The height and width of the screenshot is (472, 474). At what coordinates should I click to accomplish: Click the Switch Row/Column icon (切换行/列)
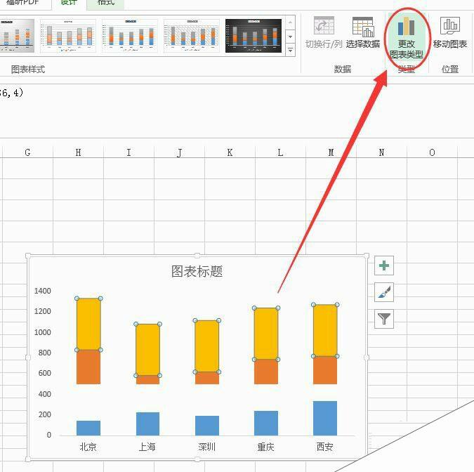pos(324,26)
